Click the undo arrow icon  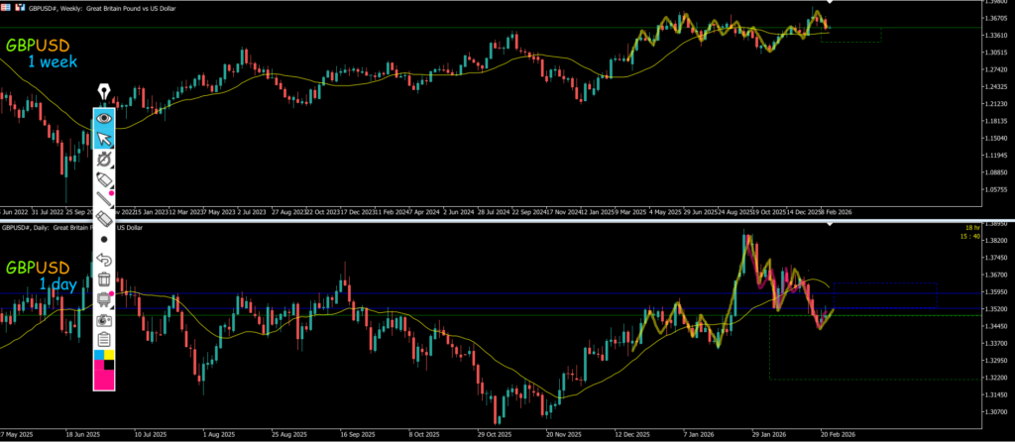click(104, 260)
